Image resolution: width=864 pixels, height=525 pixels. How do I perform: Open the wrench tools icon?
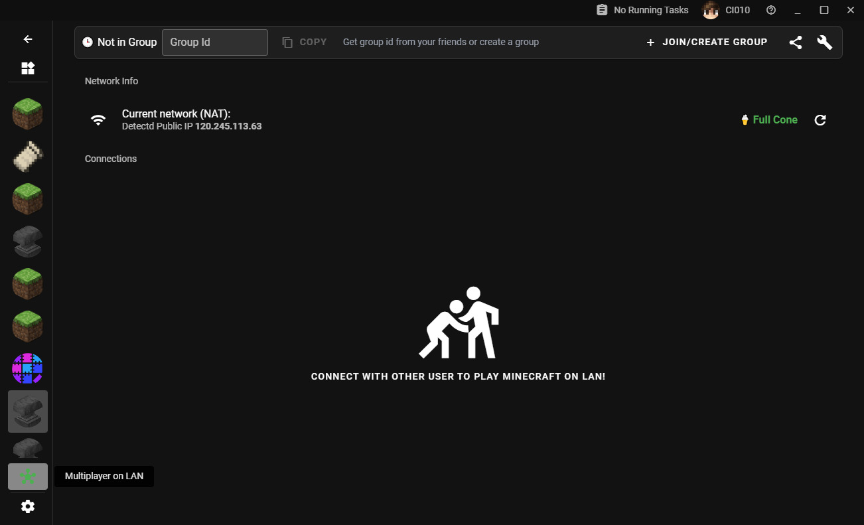tap(825, 42)
